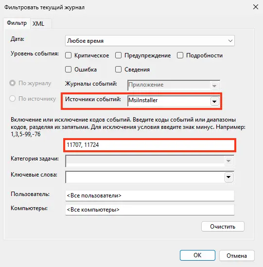Tick the Подробности checkbox
263x267 pixels.
(180, 55)
